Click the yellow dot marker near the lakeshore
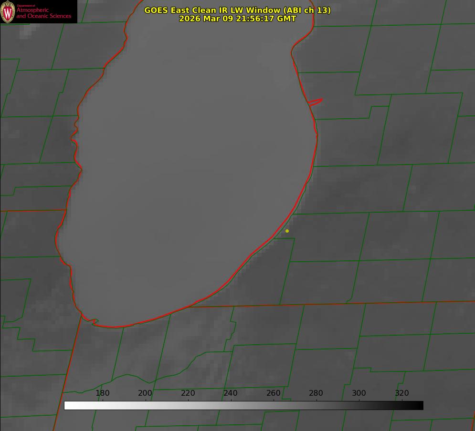This screenshot has width=475, height=431. [x=287, y=231]
